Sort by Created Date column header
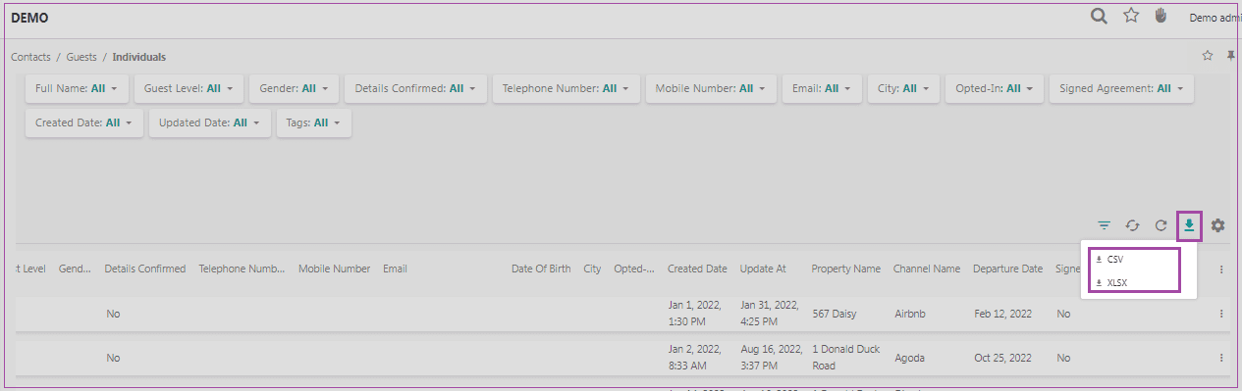The height and width of the screenshot is (391, 1242). pos(697,269)
